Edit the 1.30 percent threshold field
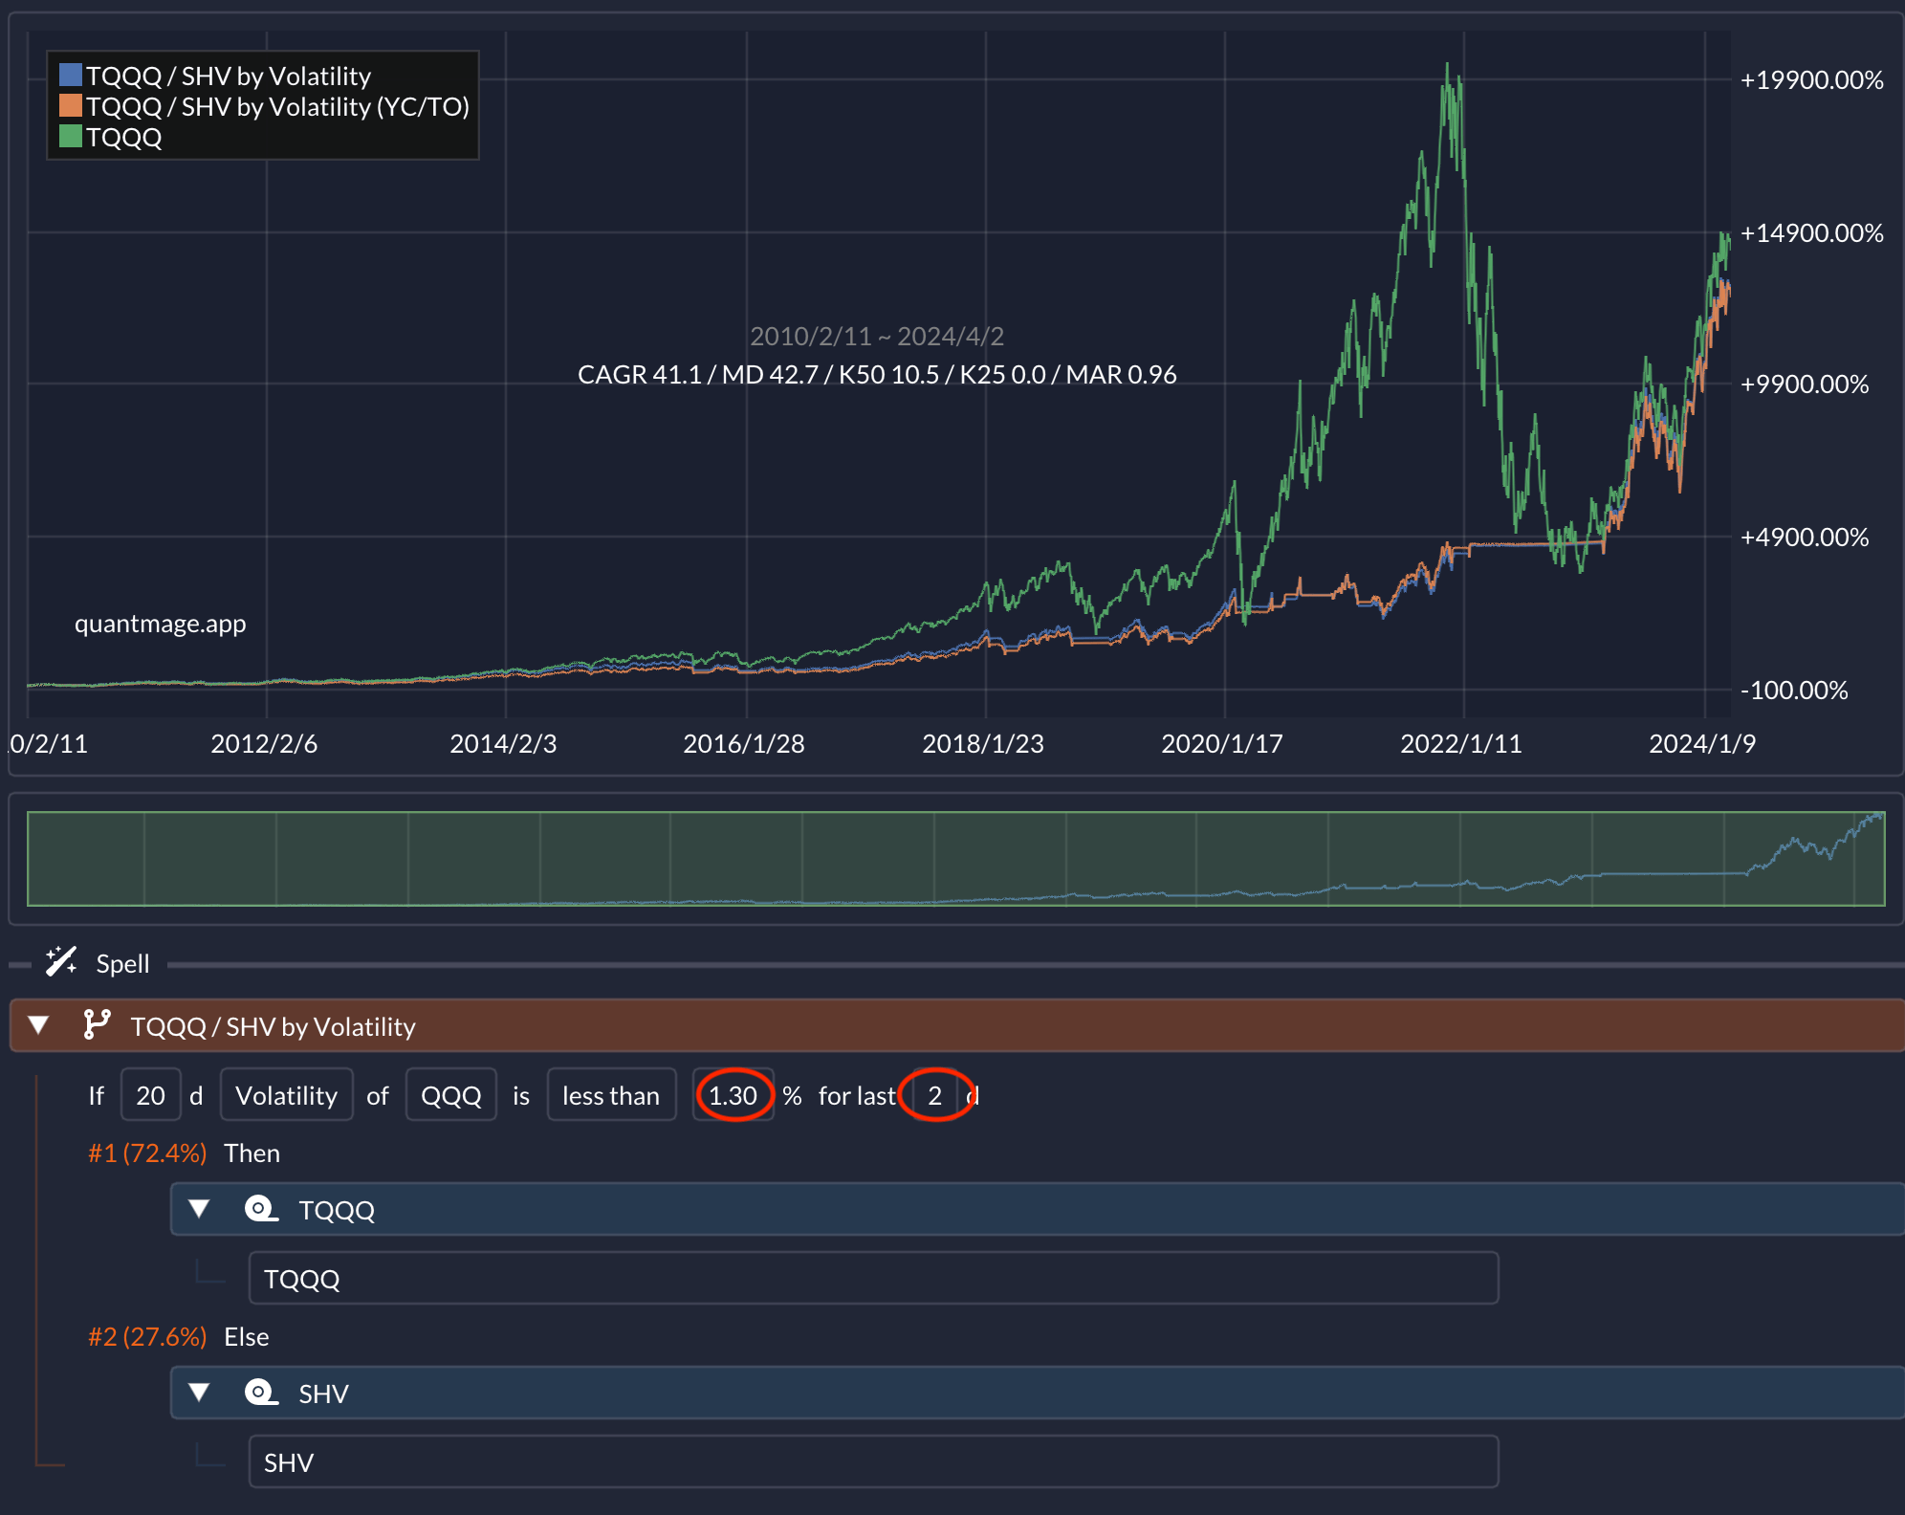The image size is (1905, 1515). pyautogui.click(x=733, y=1094)
